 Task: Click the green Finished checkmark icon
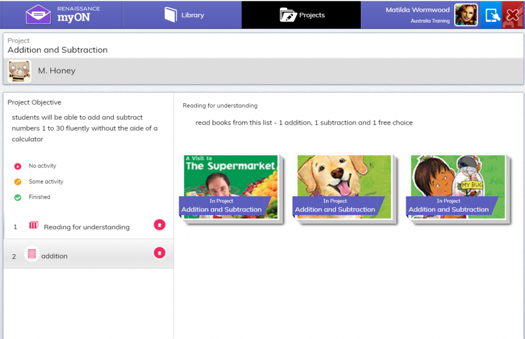(x=18, y=198)
